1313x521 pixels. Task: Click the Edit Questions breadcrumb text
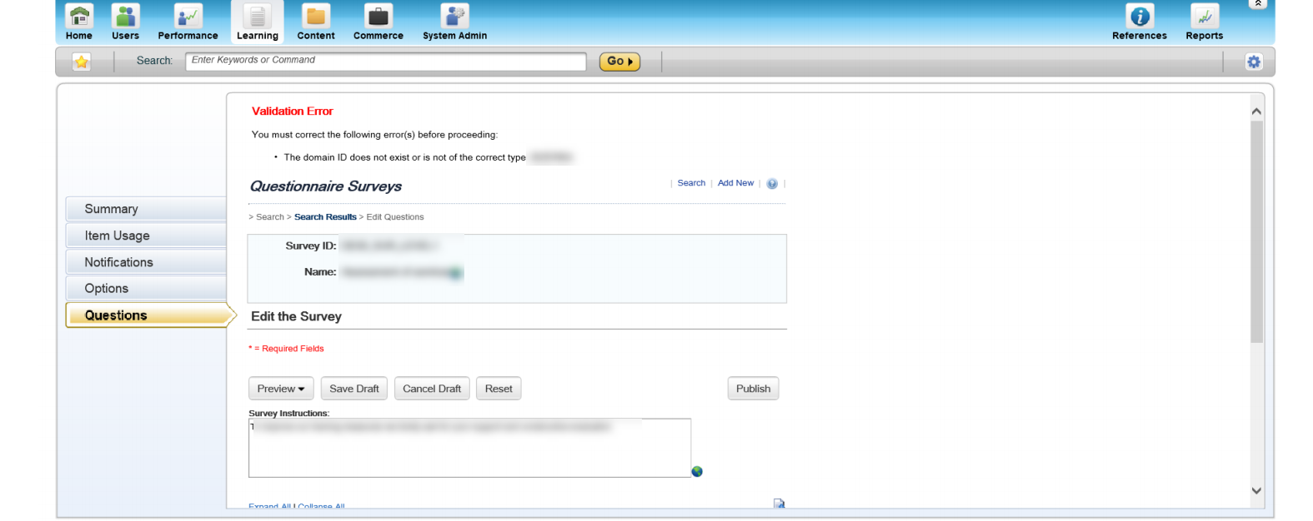pos(395,217)
